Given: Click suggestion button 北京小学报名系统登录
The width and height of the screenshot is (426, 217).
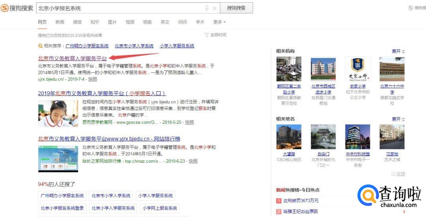Looking at the screenshot, I should [x=62, y=208].
